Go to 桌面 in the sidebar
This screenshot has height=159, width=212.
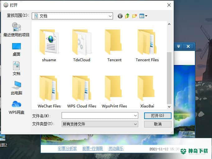[16, 49]
